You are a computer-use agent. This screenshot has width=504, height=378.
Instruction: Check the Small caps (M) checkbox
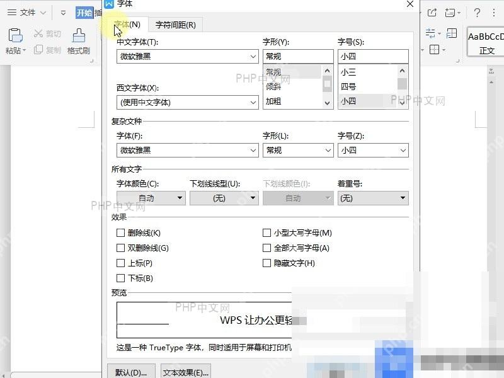266,232
